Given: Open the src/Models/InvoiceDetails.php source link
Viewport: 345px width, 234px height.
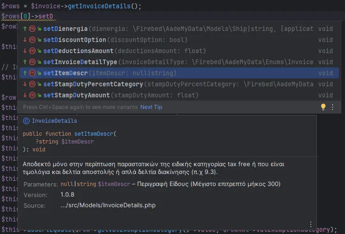Looking at the screenshot, I should (x=109, y=205).
